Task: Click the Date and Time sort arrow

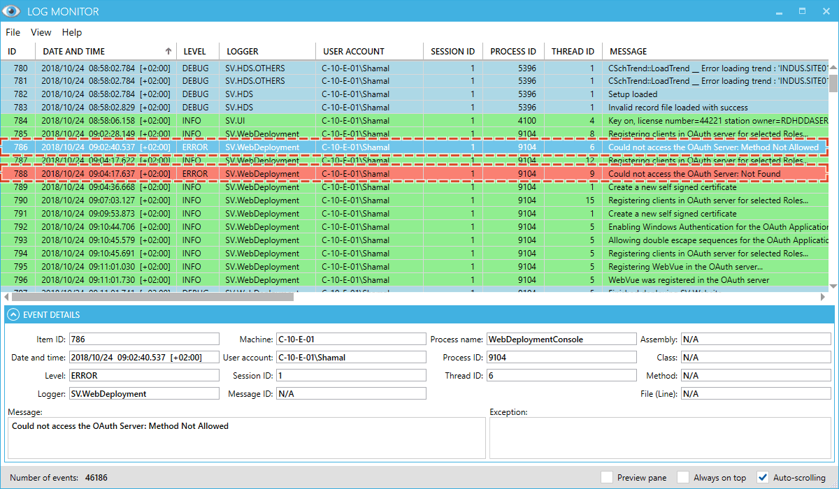Action: tap(168, 51)
